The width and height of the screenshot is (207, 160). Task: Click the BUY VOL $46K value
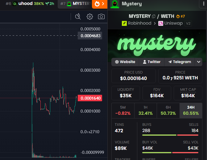147,148
